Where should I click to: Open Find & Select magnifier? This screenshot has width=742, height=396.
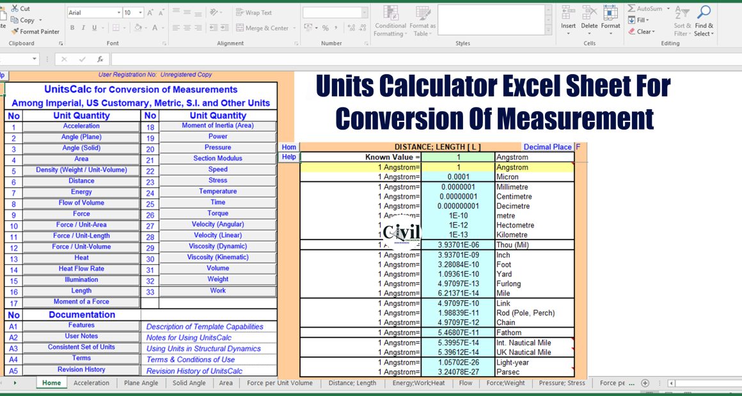pyautogui.click(x=704, y=21)
